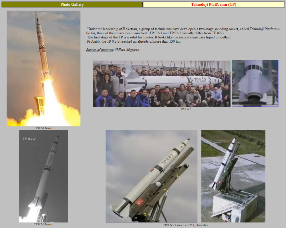Screen dimensions: 286x228
Task: Click the 'Source of pictures' underlined text
Action: (100, 50)
